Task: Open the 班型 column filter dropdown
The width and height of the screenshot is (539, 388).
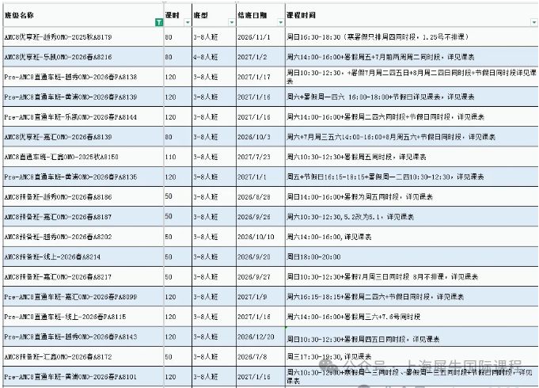Action: pyautogui.click(x=231, y=22)
